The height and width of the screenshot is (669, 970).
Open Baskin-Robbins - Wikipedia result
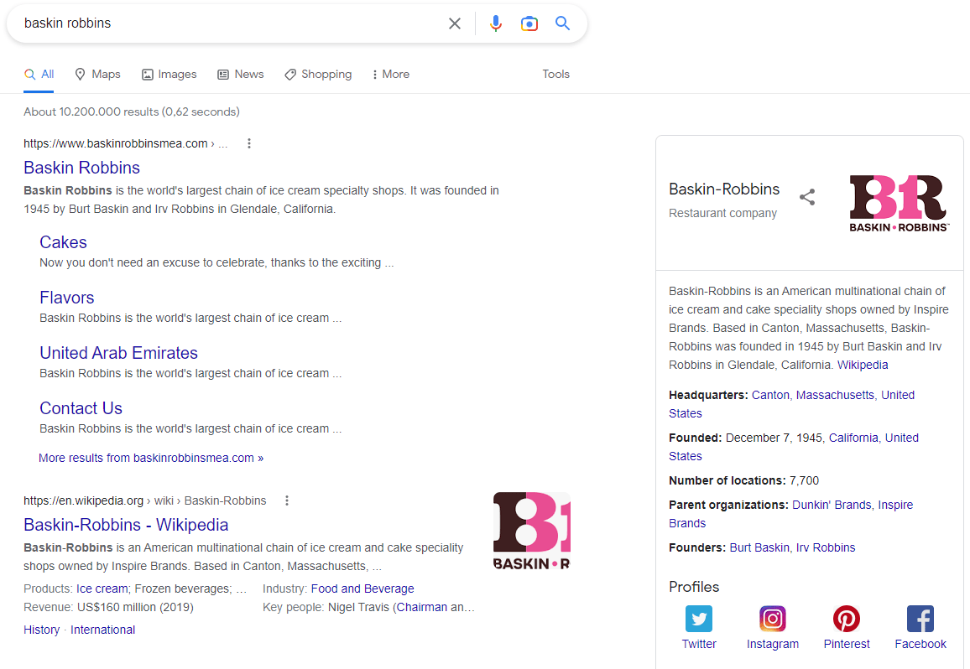click(126, 525)
